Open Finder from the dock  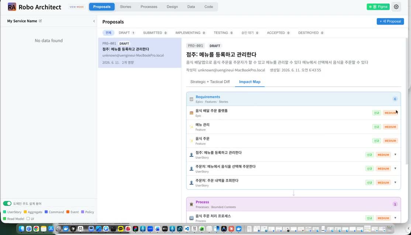coord(21,229)
